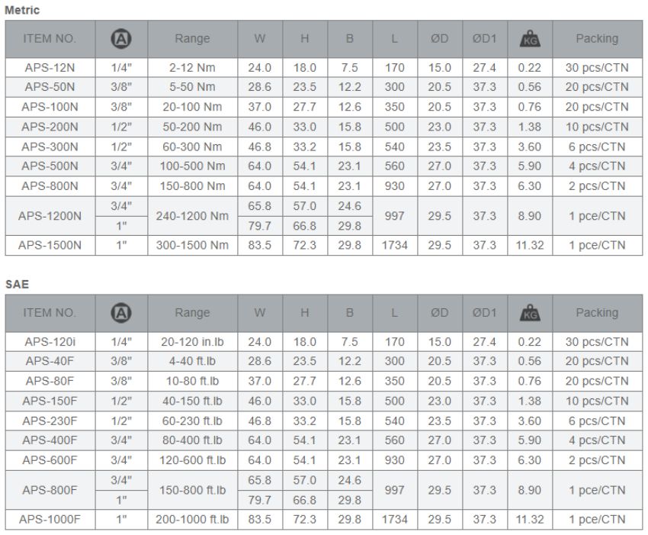Image resolution: width=648 pixels, height=535 pixels.
Task: Click the Packing header in the SAE table
Action: coord(597,312)
